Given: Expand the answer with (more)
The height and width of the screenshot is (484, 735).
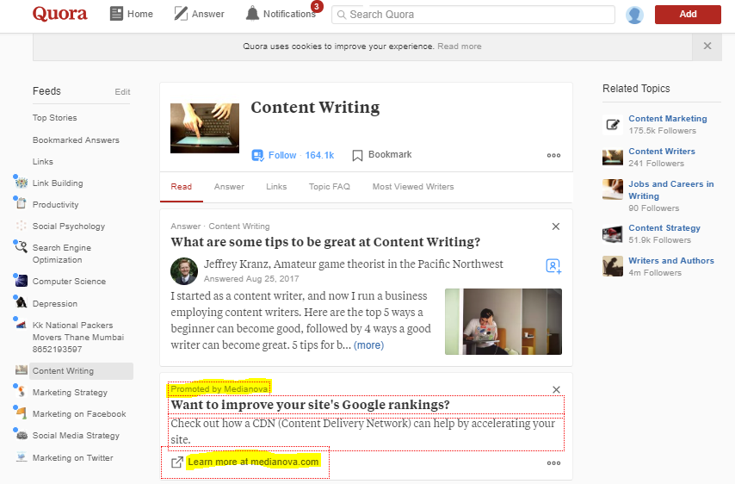Looking at the screenshot, I should click(x=368, y=345).
